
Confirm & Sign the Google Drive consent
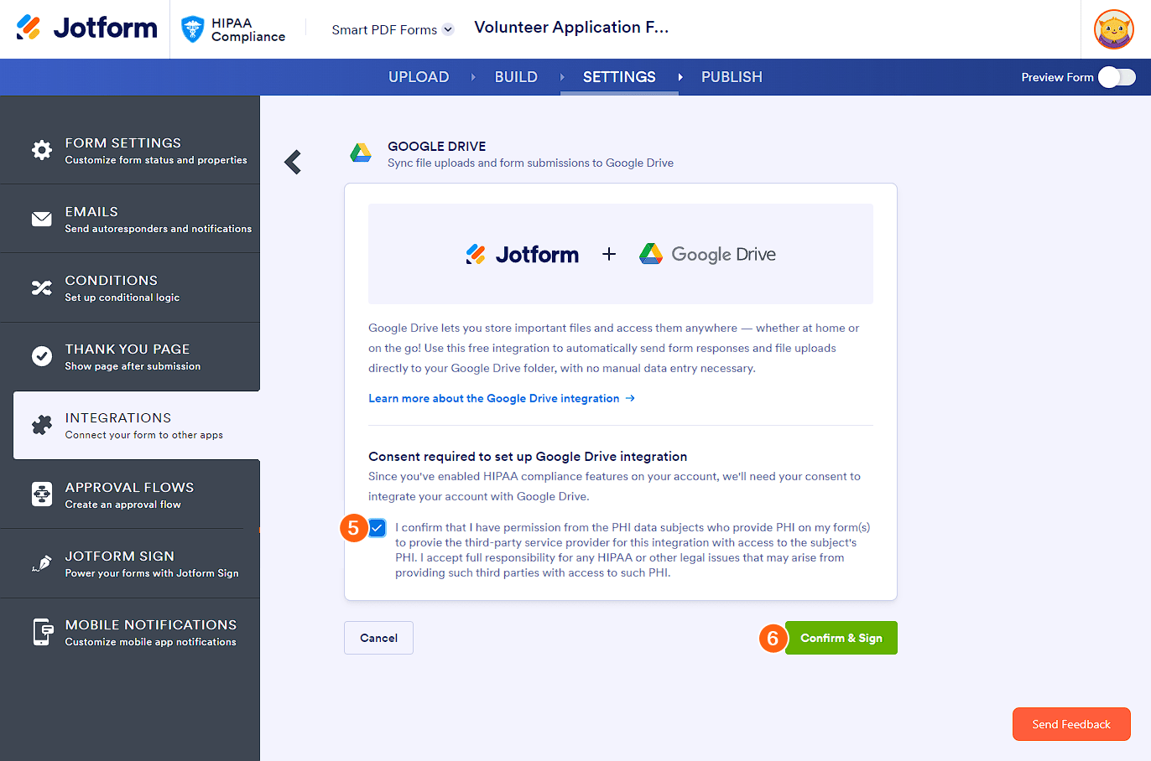(x=841, y=637)
